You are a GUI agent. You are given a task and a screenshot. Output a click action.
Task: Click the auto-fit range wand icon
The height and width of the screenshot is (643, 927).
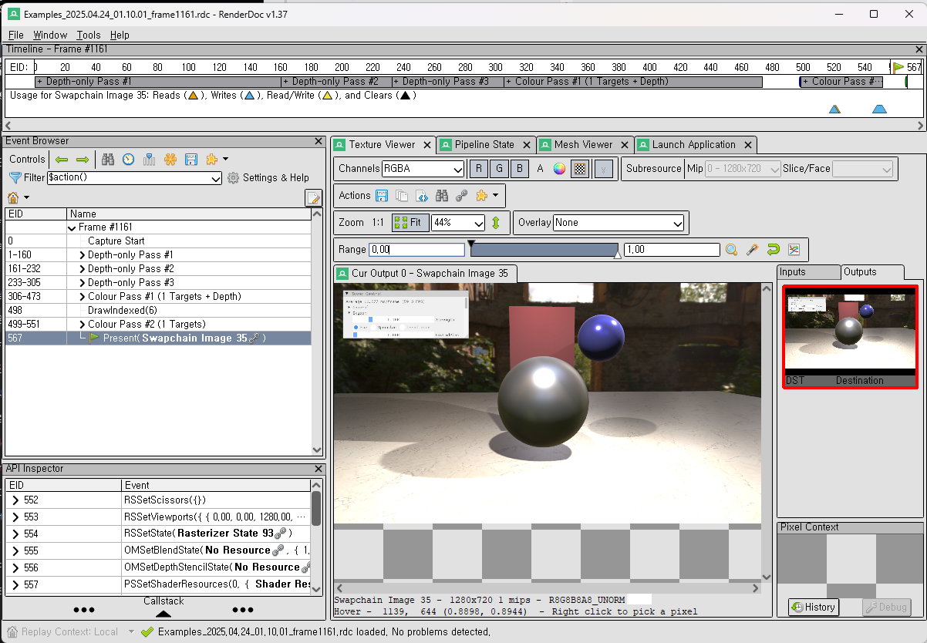[x=752, y=250]
